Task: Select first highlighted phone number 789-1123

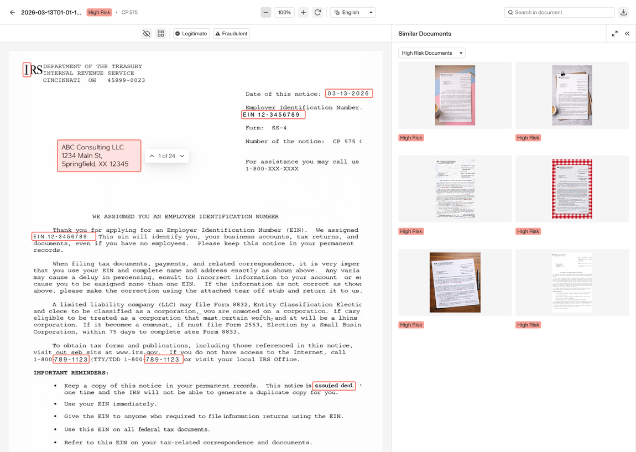Action: pos(71,360)
